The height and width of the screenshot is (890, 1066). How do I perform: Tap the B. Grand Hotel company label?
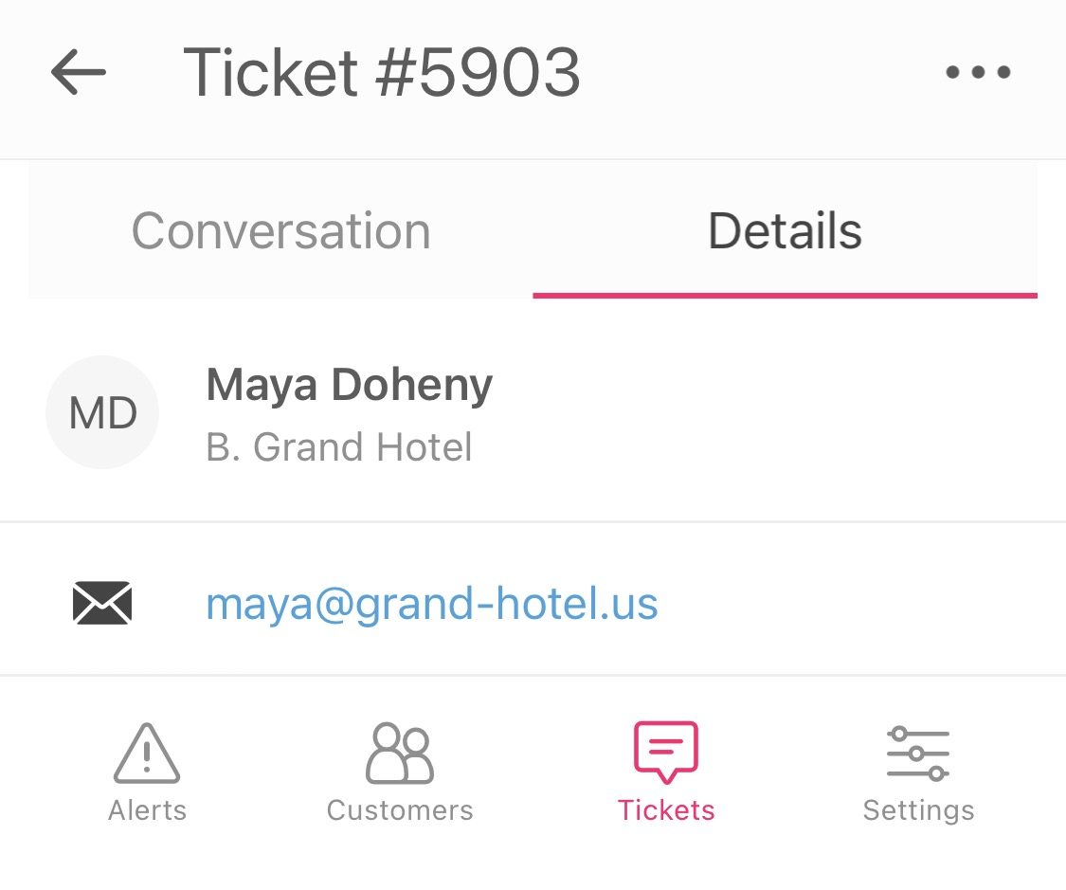(338, 446)
